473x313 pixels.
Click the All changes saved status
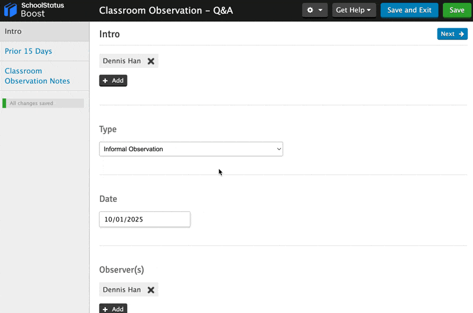point(43,103)
